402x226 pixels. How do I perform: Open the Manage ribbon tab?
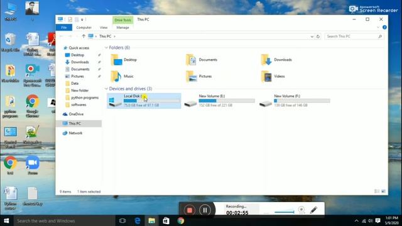pyautogui.click(x=122, y=28)
